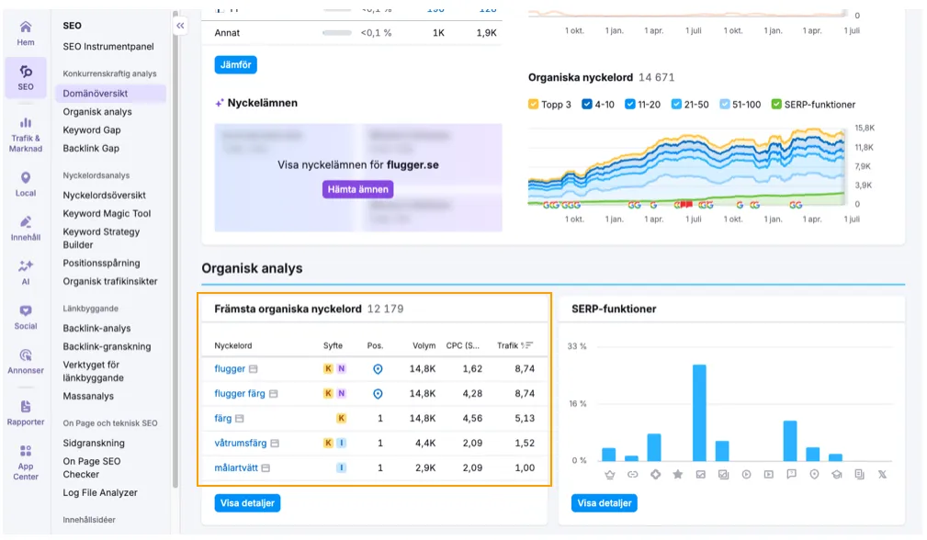Click the image SERP feature icon
This screenshot has width=927, height=540.
pos(701,475)
